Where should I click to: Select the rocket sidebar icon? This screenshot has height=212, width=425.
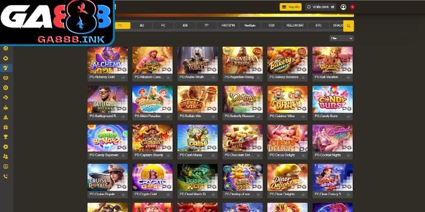5,117
